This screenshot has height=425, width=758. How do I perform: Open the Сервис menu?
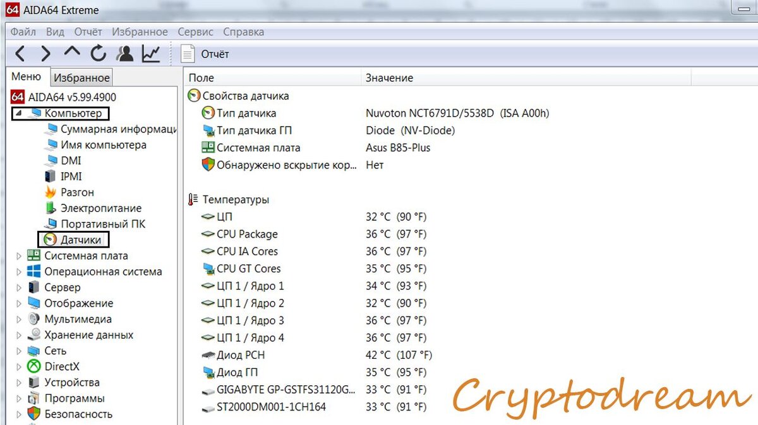(195, 32)
